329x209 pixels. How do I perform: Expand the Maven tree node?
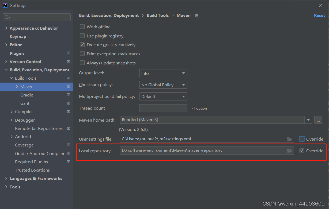point(17,87)
